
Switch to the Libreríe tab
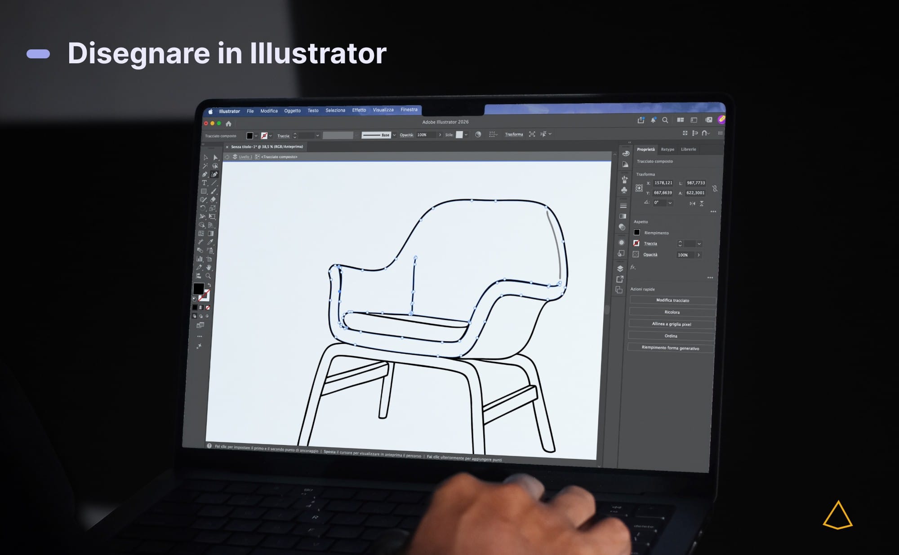click(688, 149)
